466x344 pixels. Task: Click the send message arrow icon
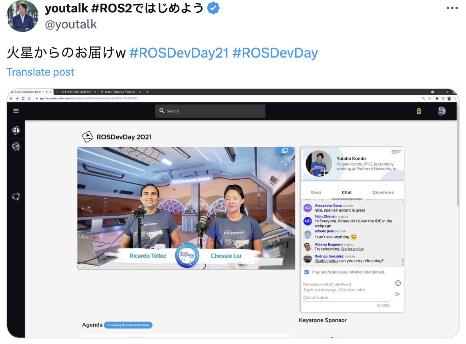[x=398, y=294]
